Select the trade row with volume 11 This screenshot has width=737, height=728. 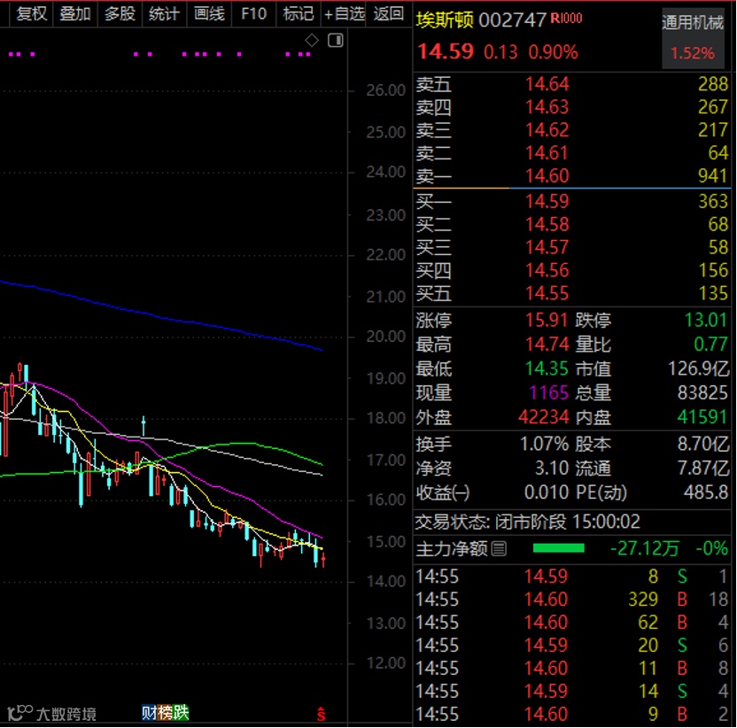pos(572,669)
